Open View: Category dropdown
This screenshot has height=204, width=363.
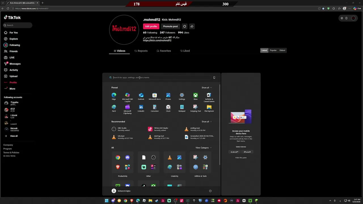click(203, 148)
